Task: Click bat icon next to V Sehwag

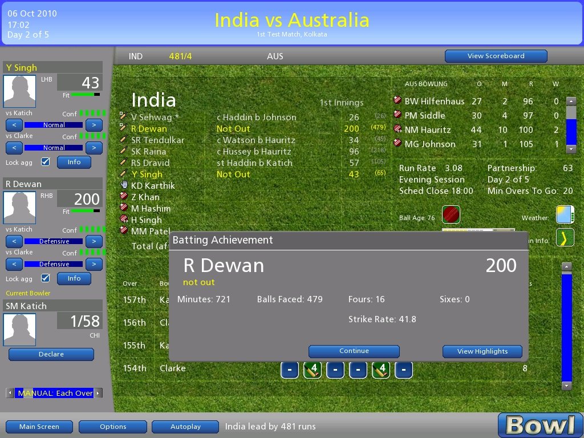Action: tap(124, 116)
